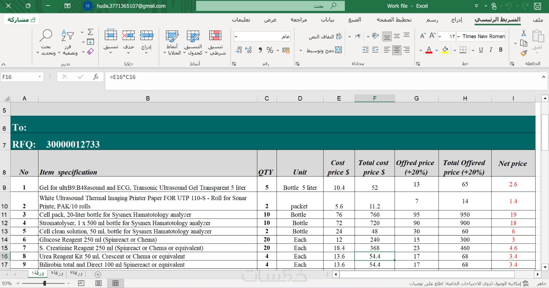Screen dimensions: 549x288
Task: Apply percent style to the cell
Action: (270, 50)
